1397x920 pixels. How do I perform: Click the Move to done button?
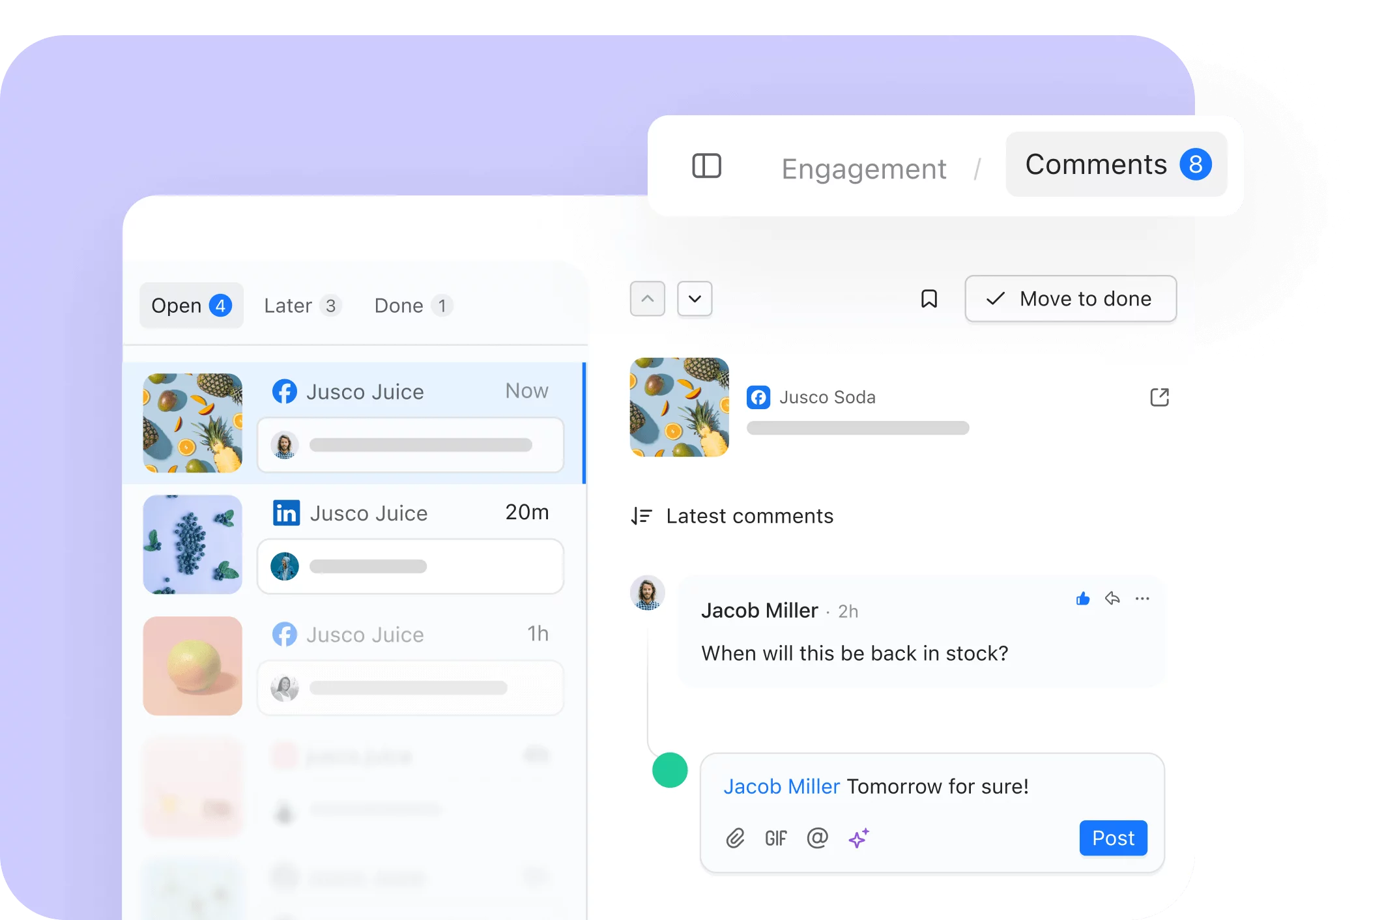[x=1071, y=299]
